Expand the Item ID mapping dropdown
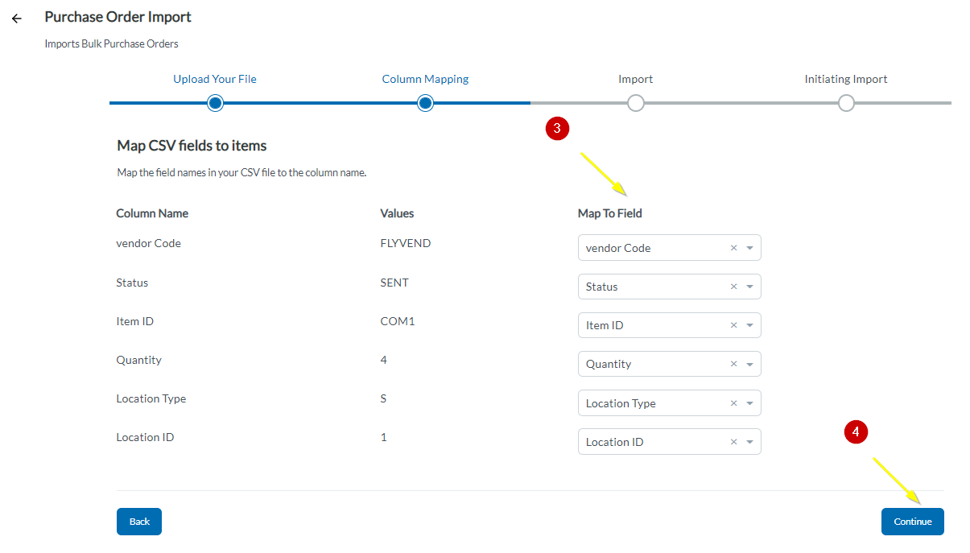Screen dimensions: 970x553 749,324
